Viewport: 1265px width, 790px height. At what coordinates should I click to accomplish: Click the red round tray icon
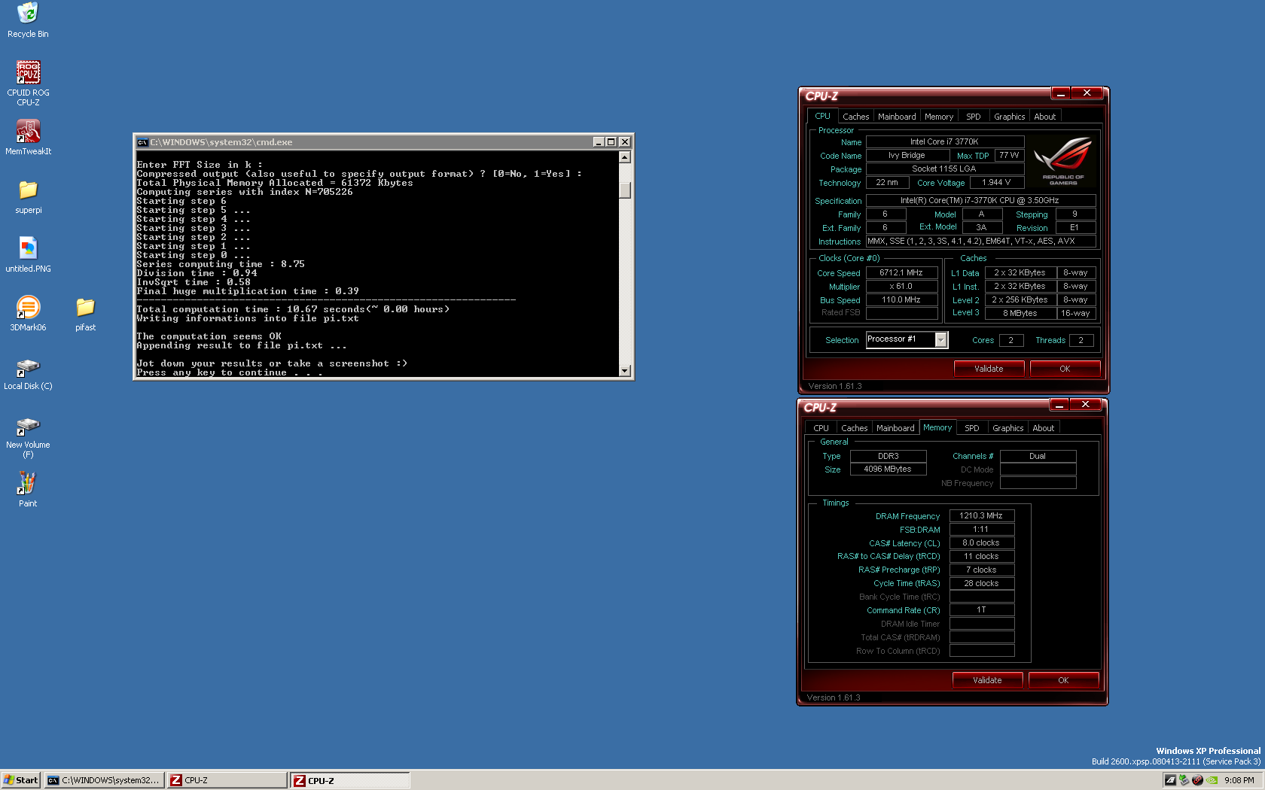coord(1197,780)
